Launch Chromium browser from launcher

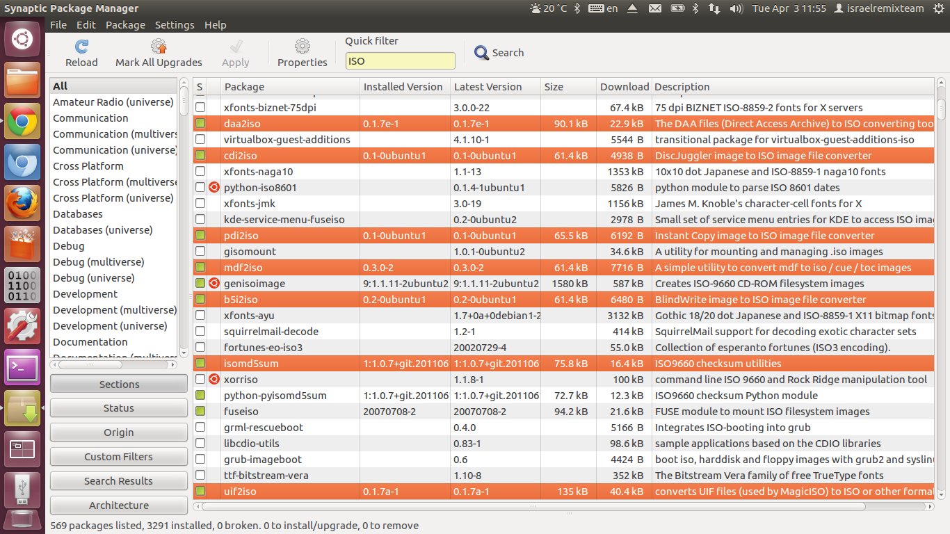pos(22,163)
